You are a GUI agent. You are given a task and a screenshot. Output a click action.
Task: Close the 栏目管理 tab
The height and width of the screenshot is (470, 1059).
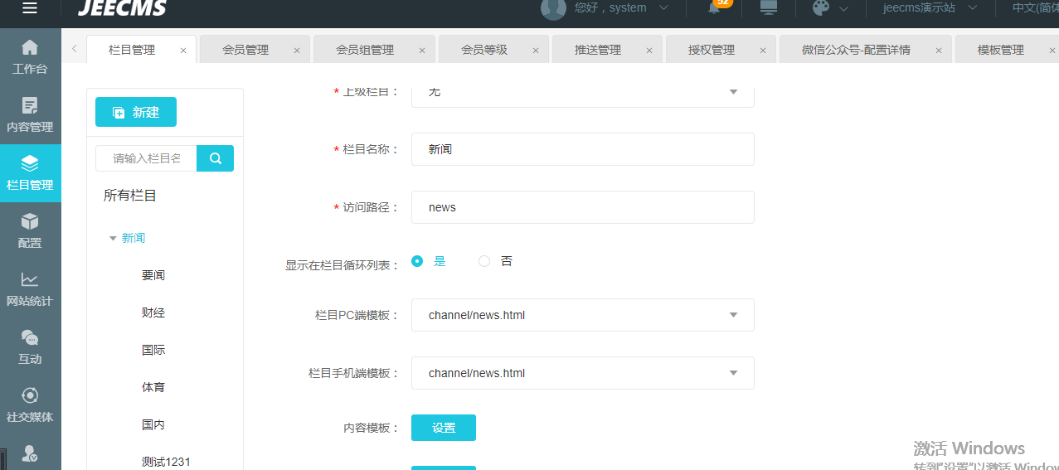[x=183, y=51]
